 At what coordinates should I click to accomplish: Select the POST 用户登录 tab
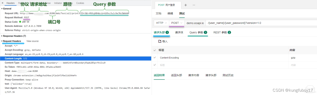(168, 5)
